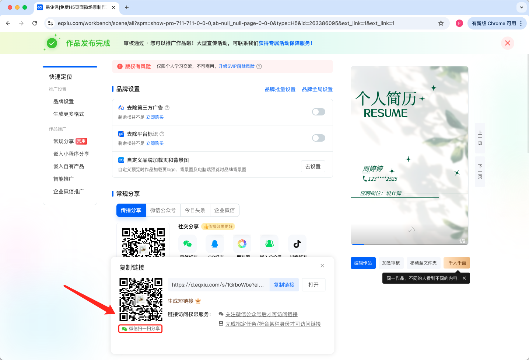Click the 打开 button
The width and height of the screenshot is (529, 360).
tap(313, 285)
